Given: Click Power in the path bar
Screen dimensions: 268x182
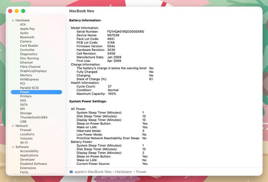Looking at the screenshot, I should coord(141,172).
